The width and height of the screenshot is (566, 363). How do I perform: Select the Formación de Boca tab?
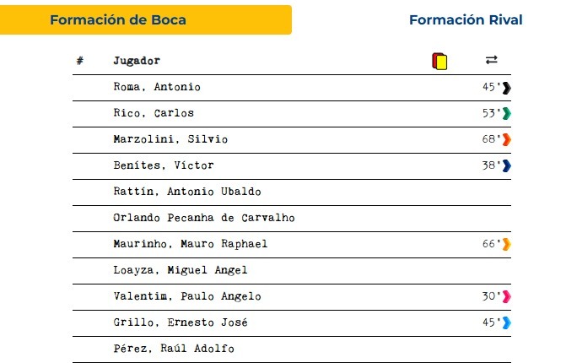(146, 20)
